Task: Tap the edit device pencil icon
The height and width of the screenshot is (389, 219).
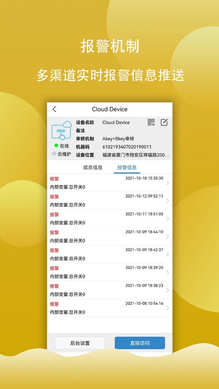Action: (x=164, y=122)
